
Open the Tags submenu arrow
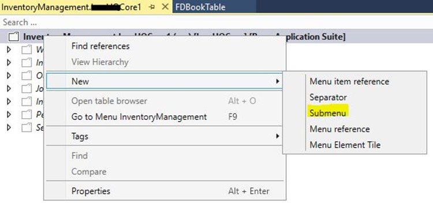click(277, 136)
